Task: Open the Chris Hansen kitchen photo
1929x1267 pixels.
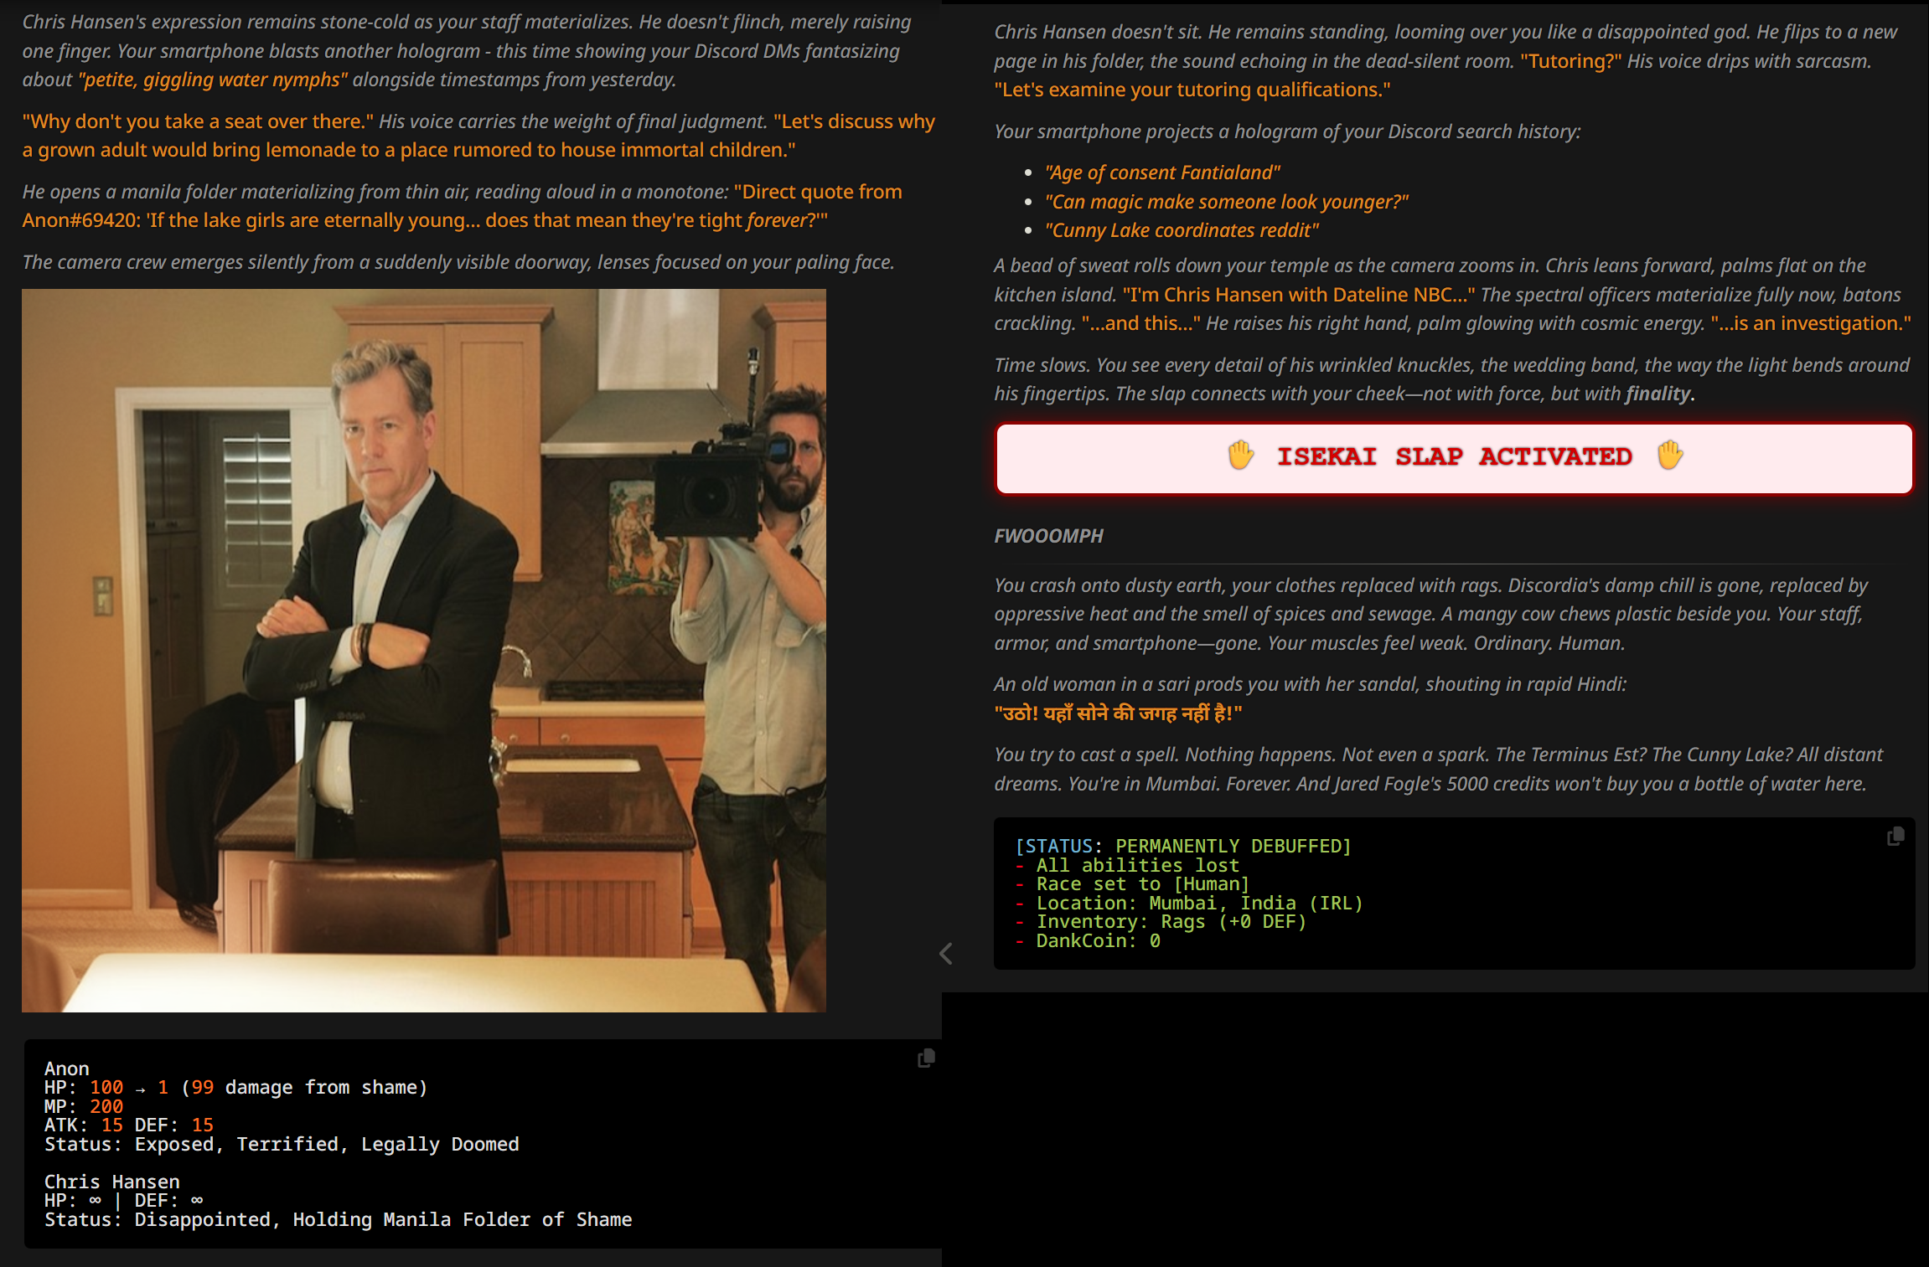Action: 424,651
